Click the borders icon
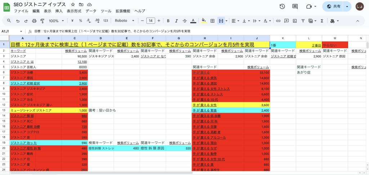The width and height of the screenshot is (369, 175). coord(213,21)
